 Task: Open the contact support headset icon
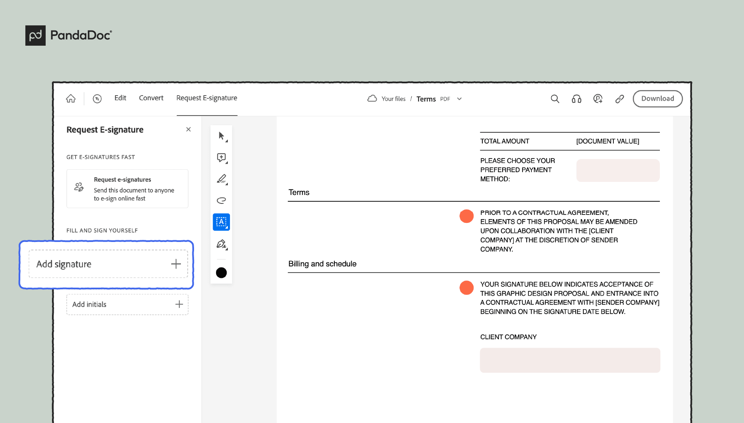click(x=576, y=99)
